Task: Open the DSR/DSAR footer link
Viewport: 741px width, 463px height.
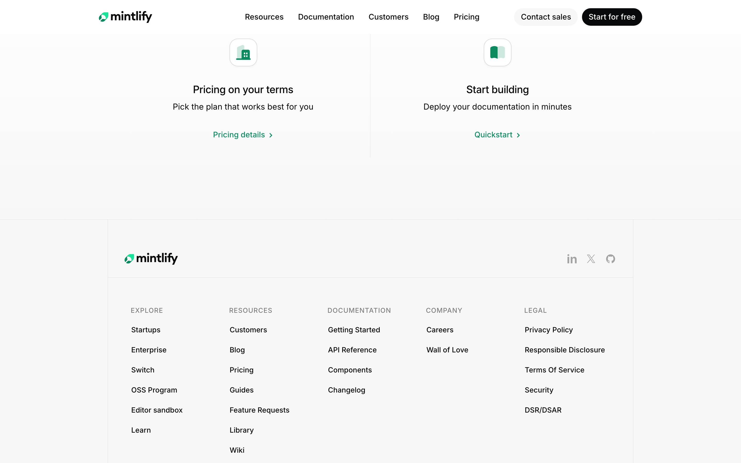Action: click(x=543, y=410)
